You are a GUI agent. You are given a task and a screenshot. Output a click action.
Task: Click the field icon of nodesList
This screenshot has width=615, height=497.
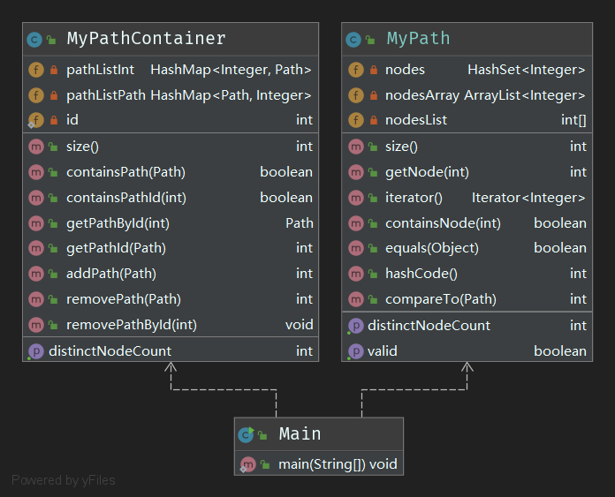[x=356, y=120]
